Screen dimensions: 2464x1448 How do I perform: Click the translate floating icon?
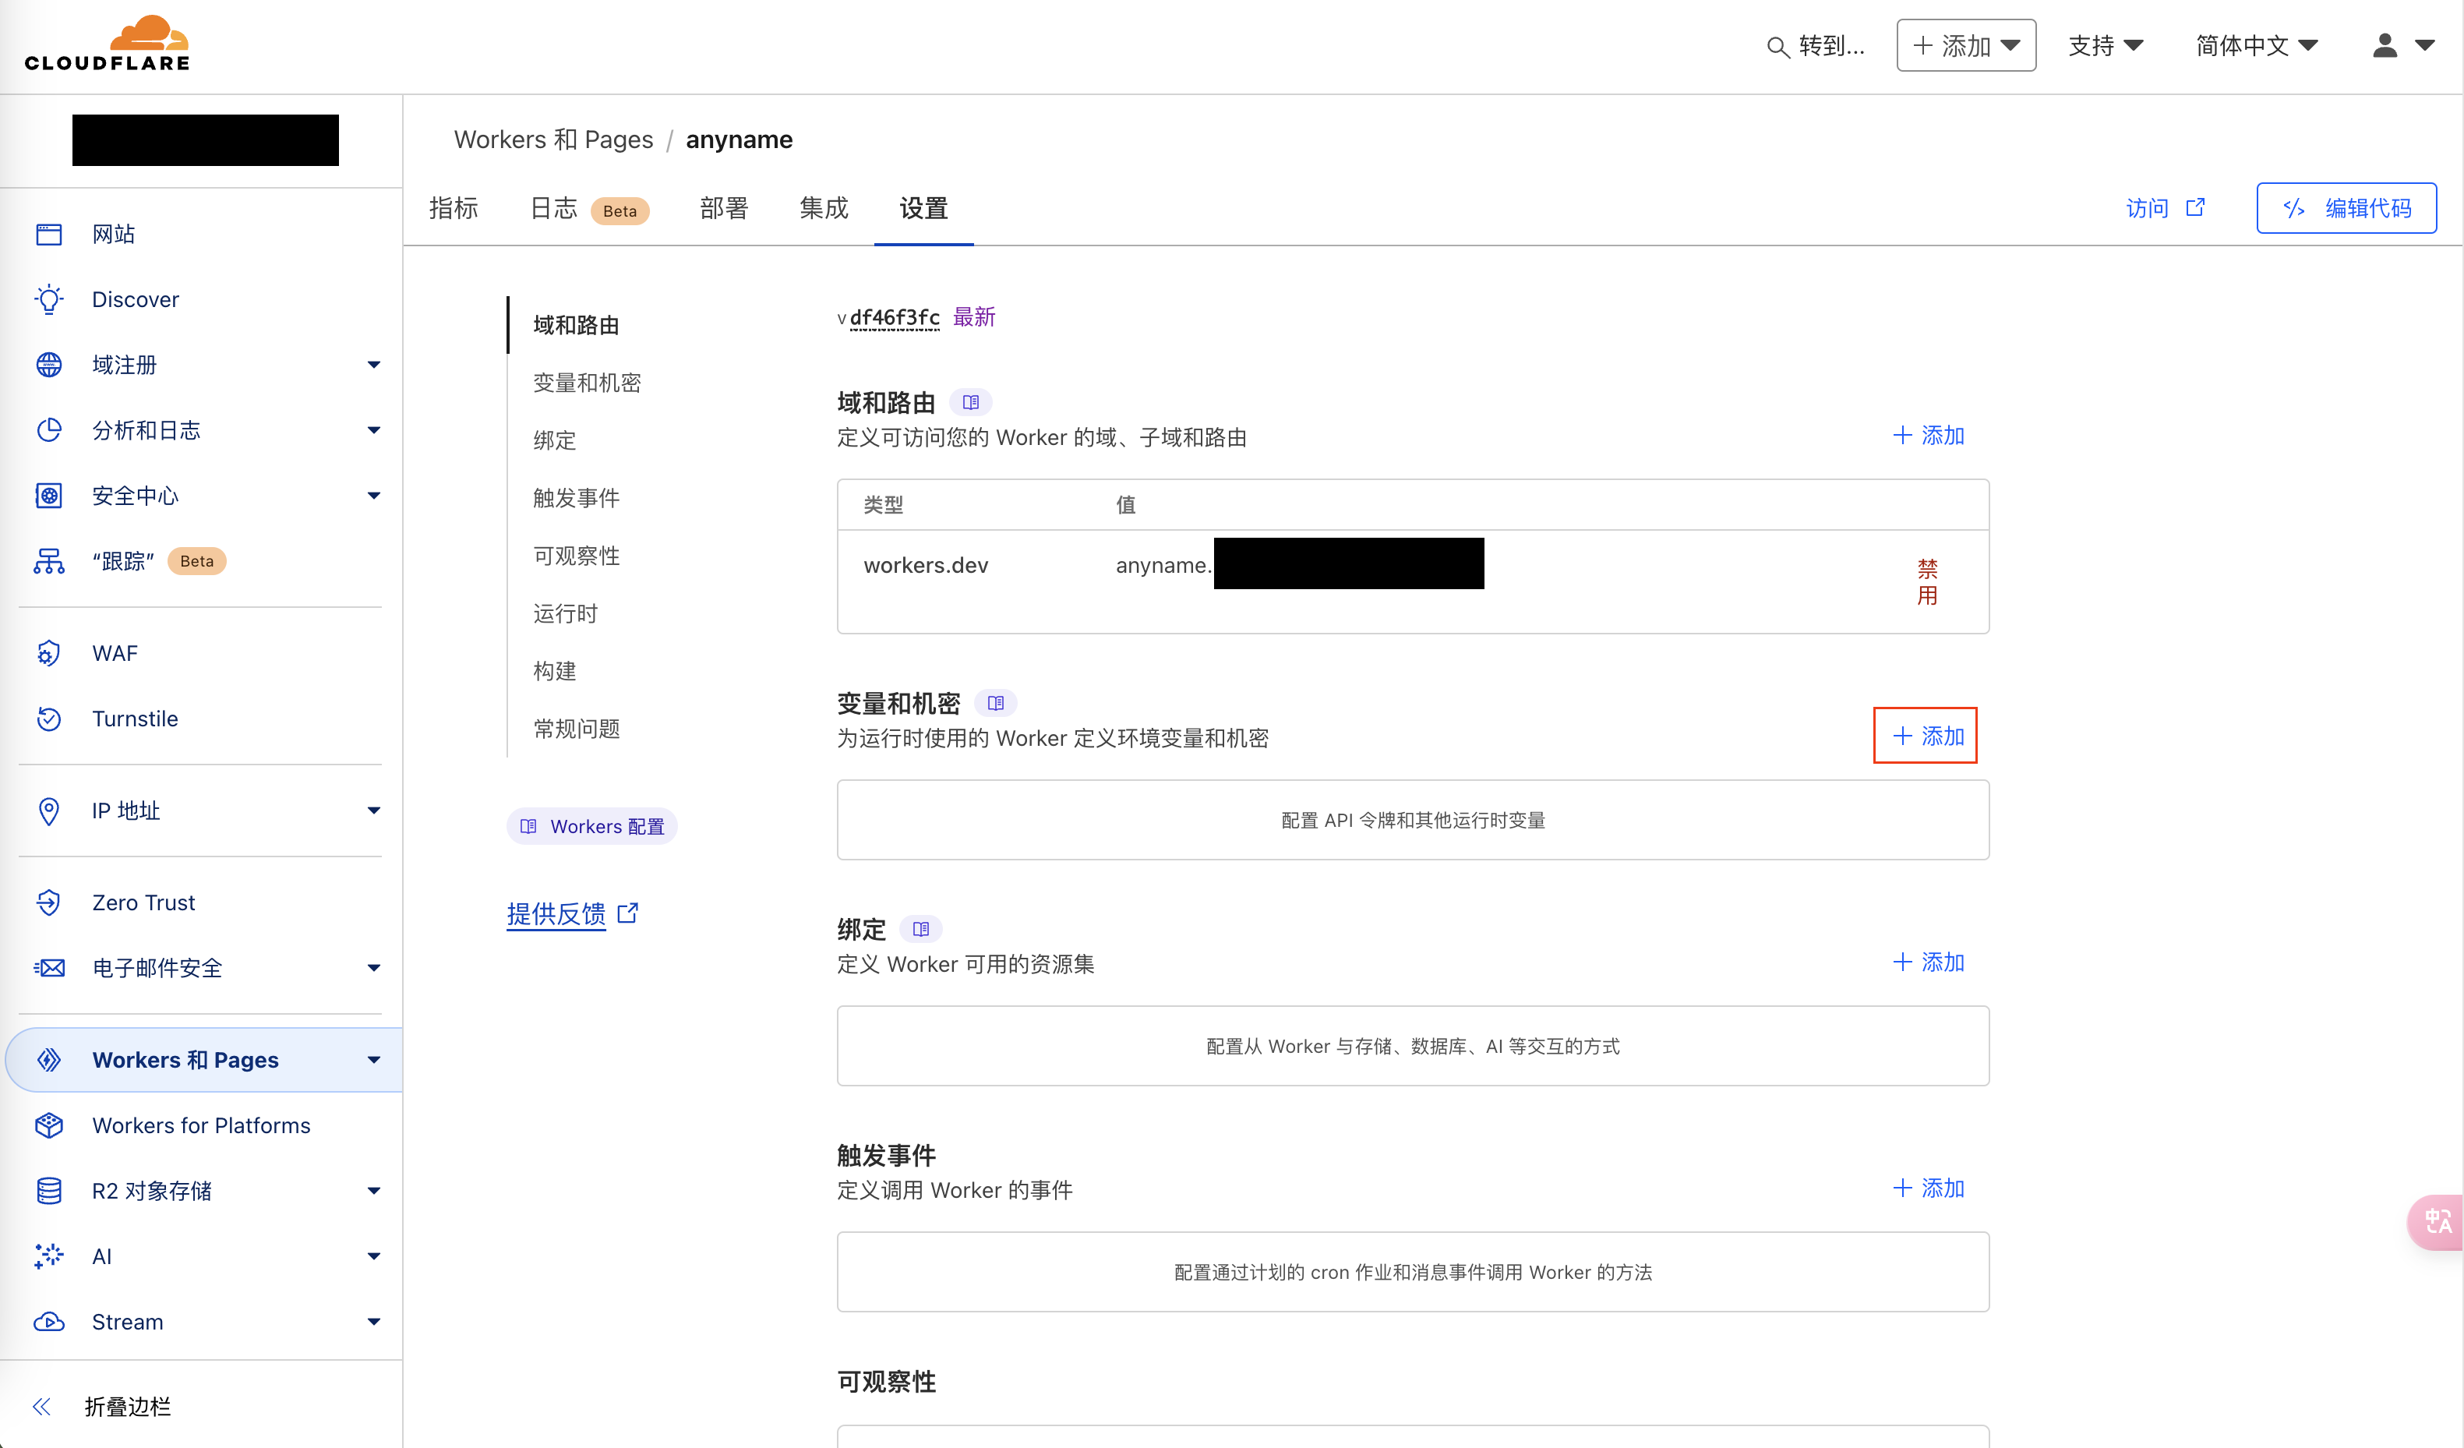tap(2437, 1221)
